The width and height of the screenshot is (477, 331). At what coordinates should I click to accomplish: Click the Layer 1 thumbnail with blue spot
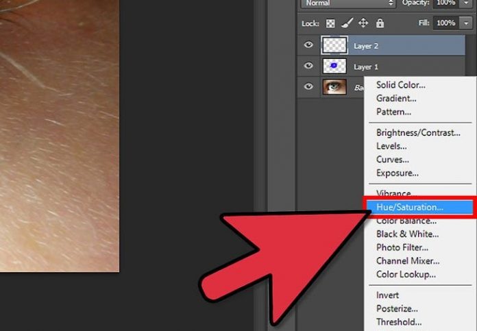click(x=334, y=66)
